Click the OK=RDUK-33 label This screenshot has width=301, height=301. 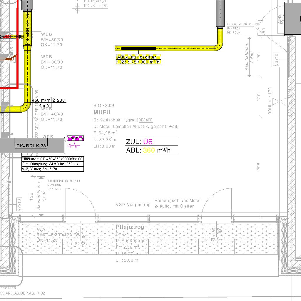click(31, 146)
